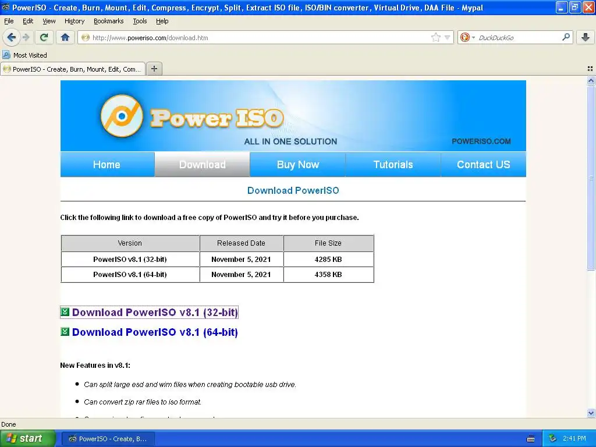Click the Released Date column header
The width and height of the screenshot is (596, 447).
242,243
